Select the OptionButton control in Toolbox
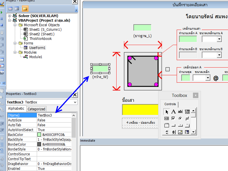This screenshot has height=171, width=228. 180,118
